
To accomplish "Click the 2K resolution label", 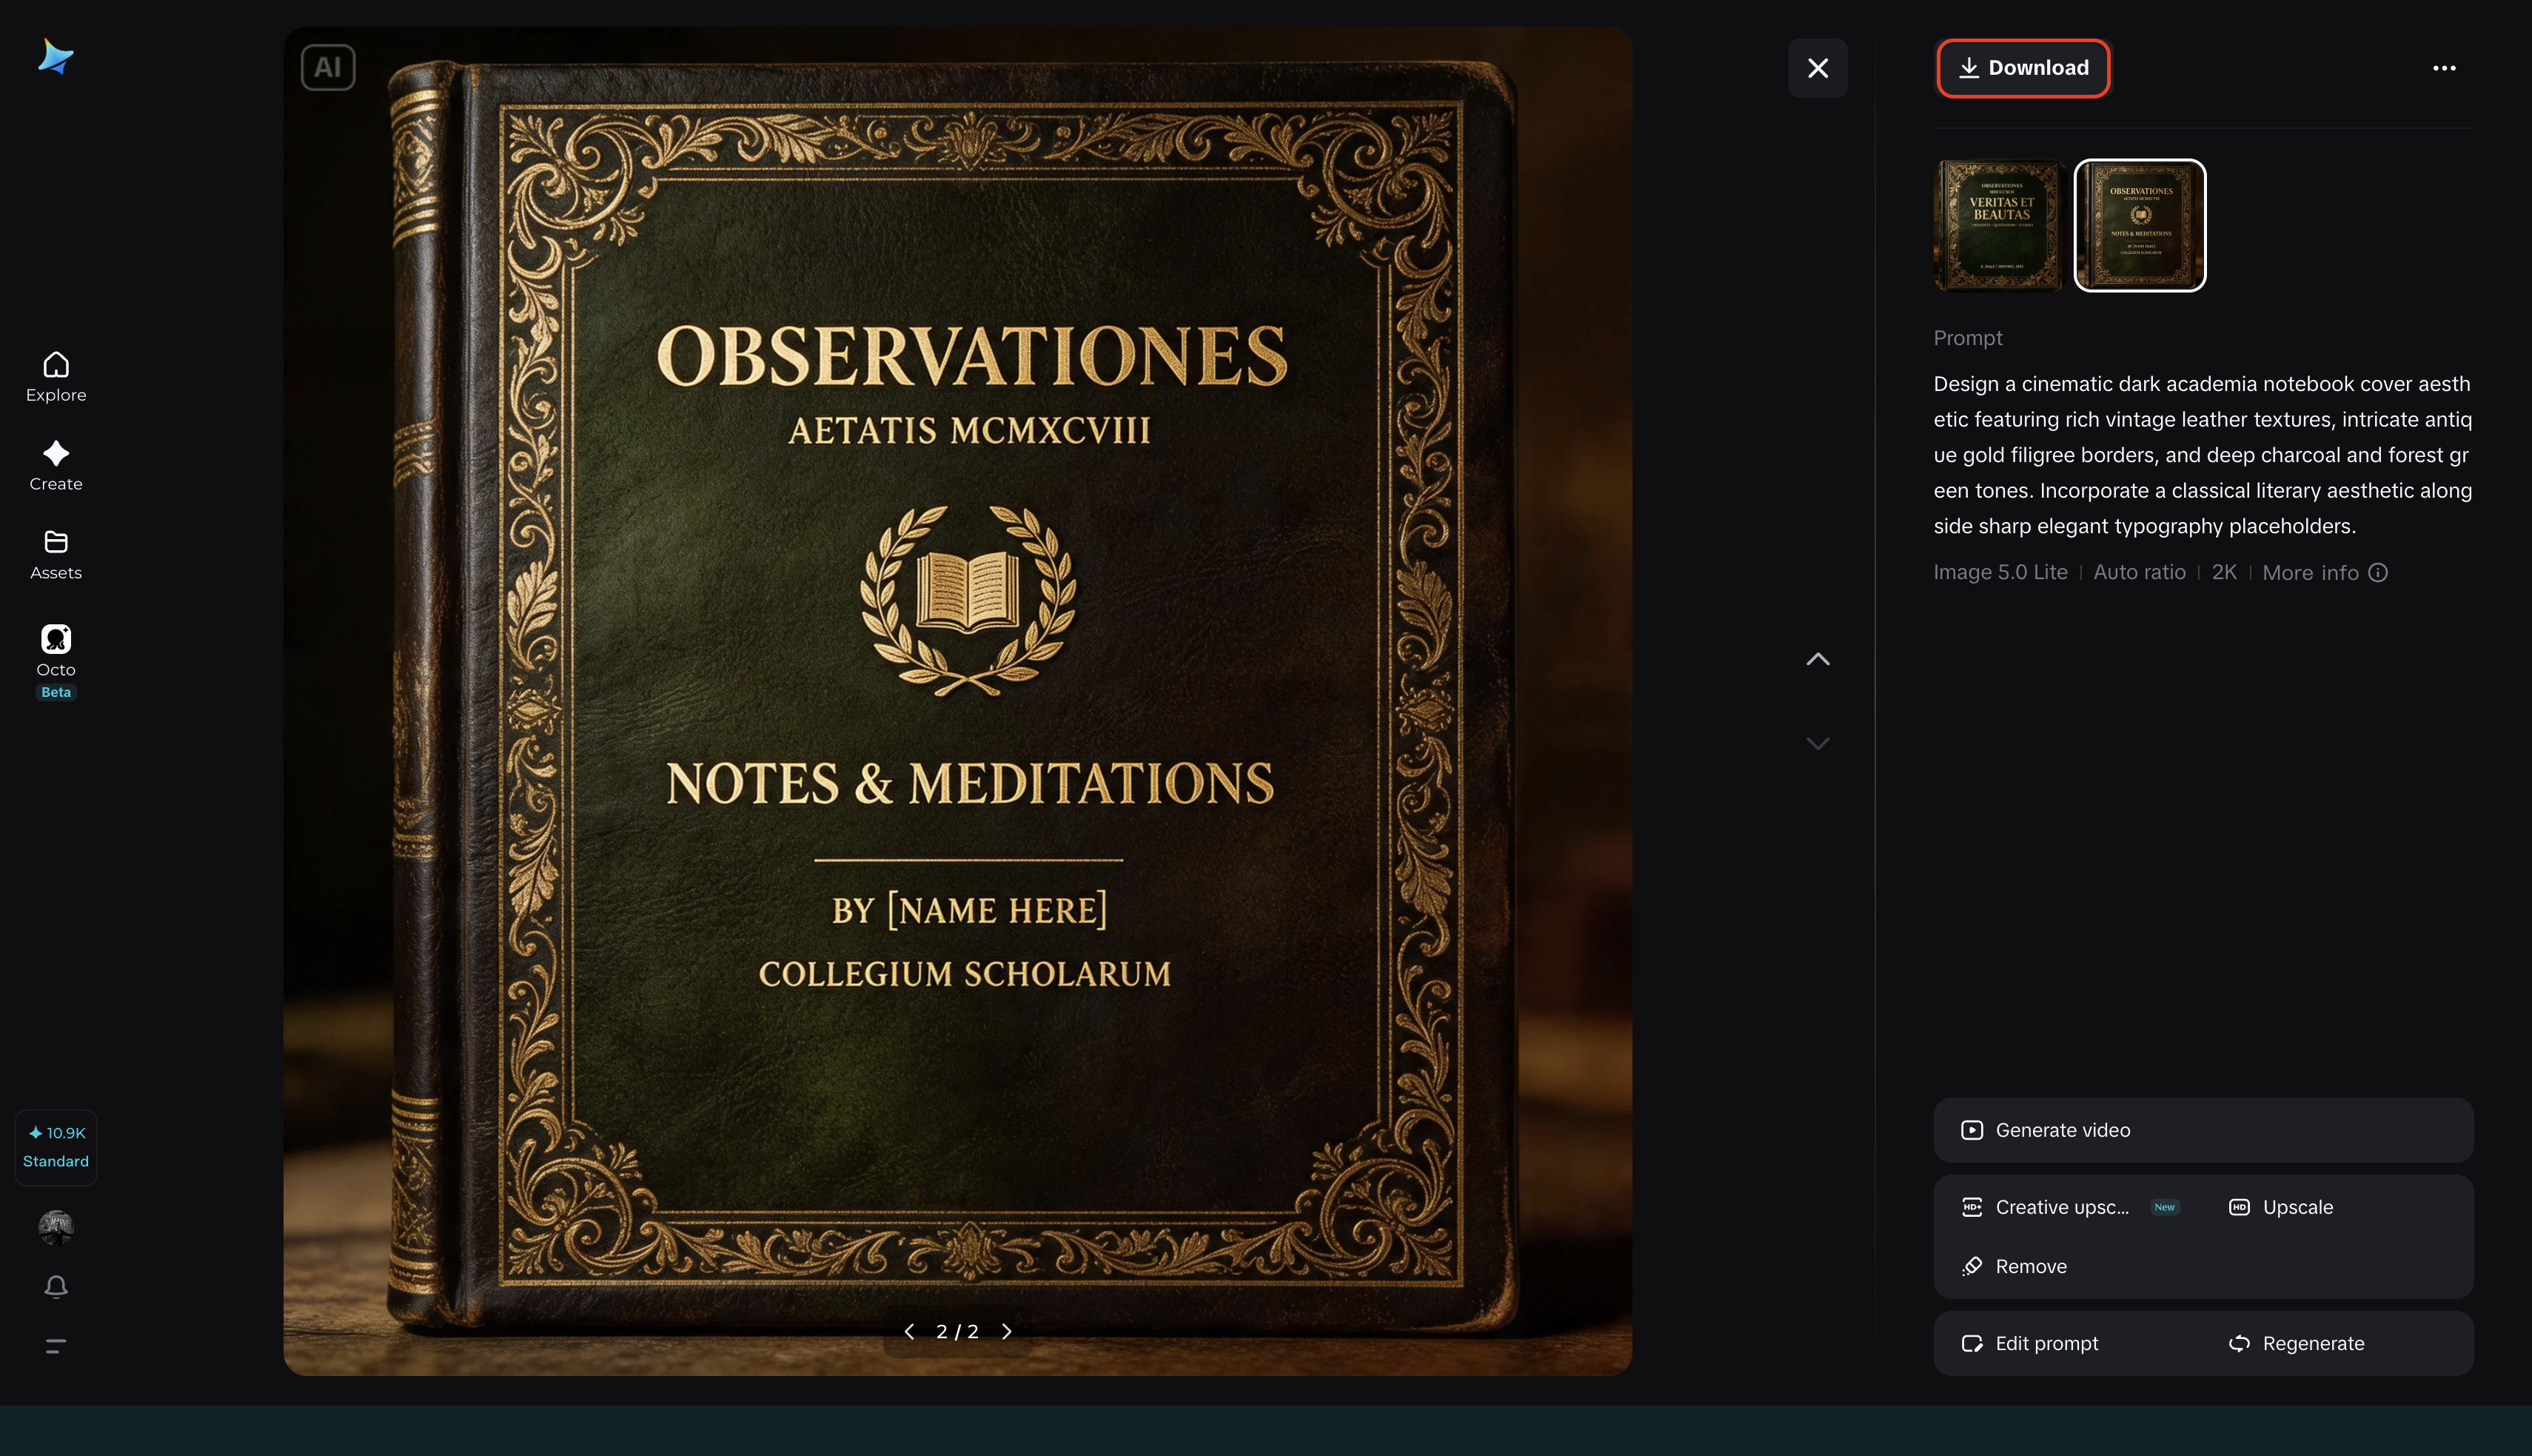I will (2223, 572).
